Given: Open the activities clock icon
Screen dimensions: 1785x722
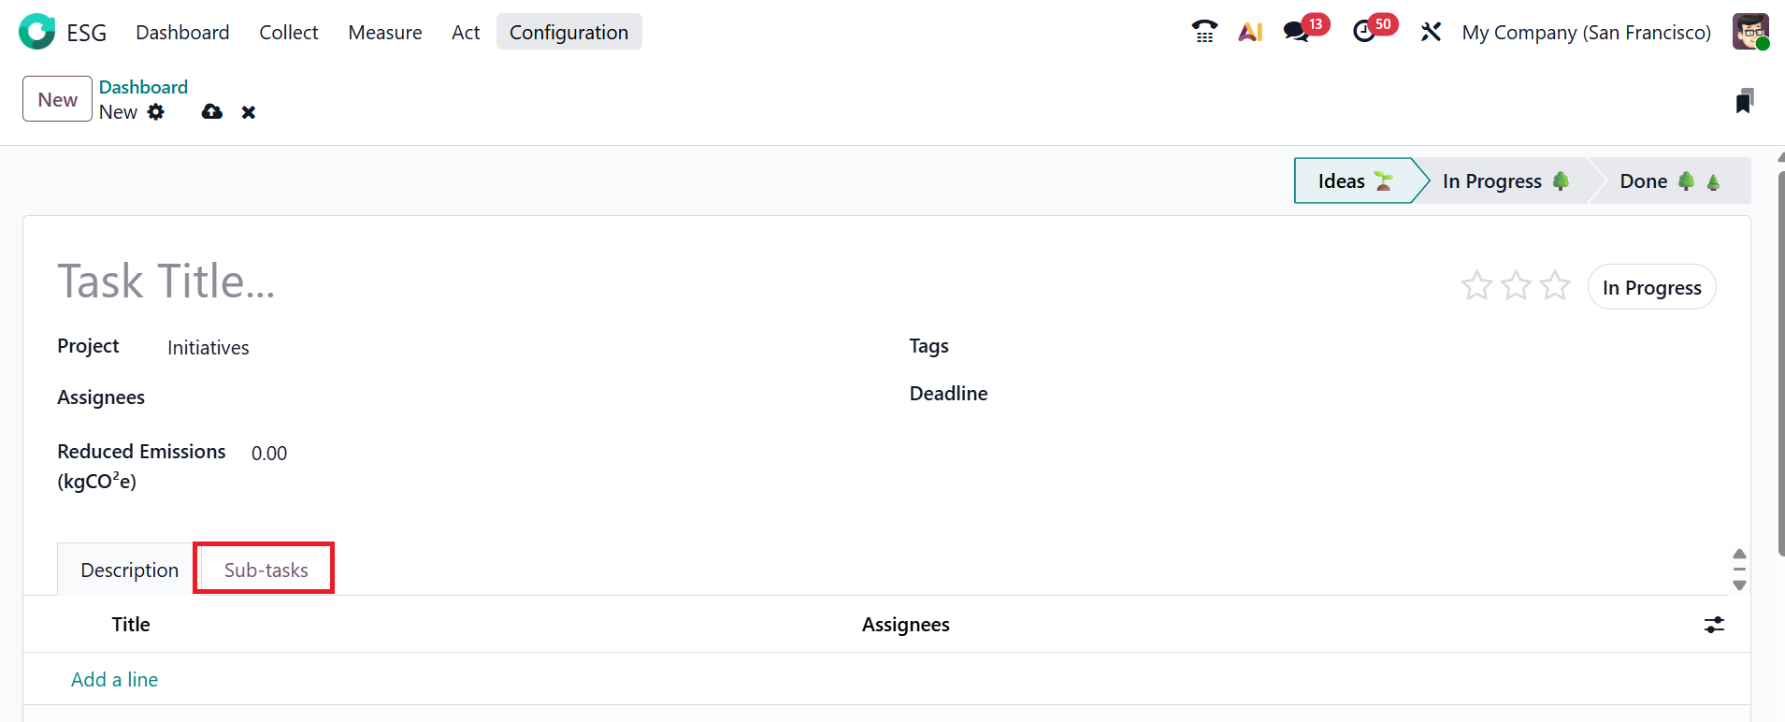Looking at the screenshot, I should tap(1364, 32).
